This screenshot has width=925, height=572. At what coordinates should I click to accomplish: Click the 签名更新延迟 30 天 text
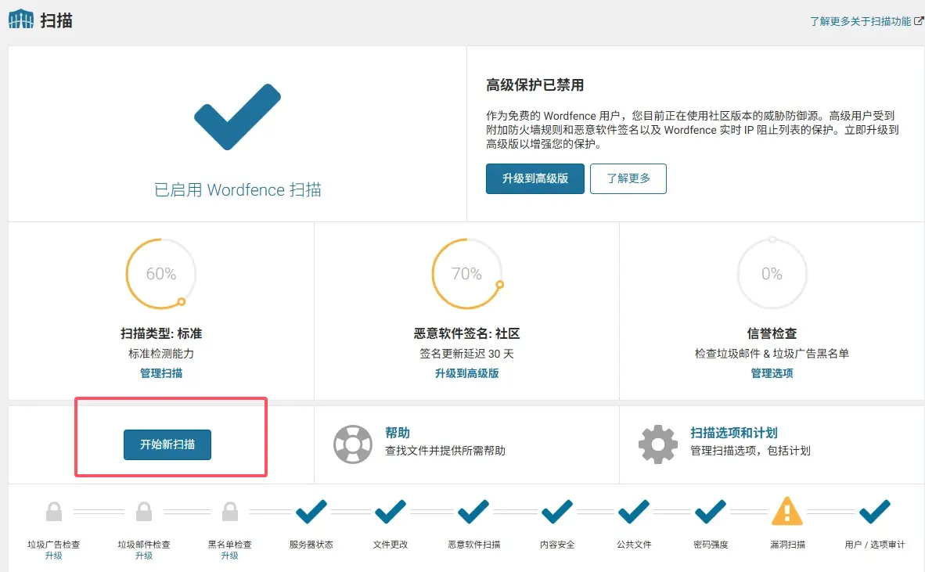click(467, 354)
